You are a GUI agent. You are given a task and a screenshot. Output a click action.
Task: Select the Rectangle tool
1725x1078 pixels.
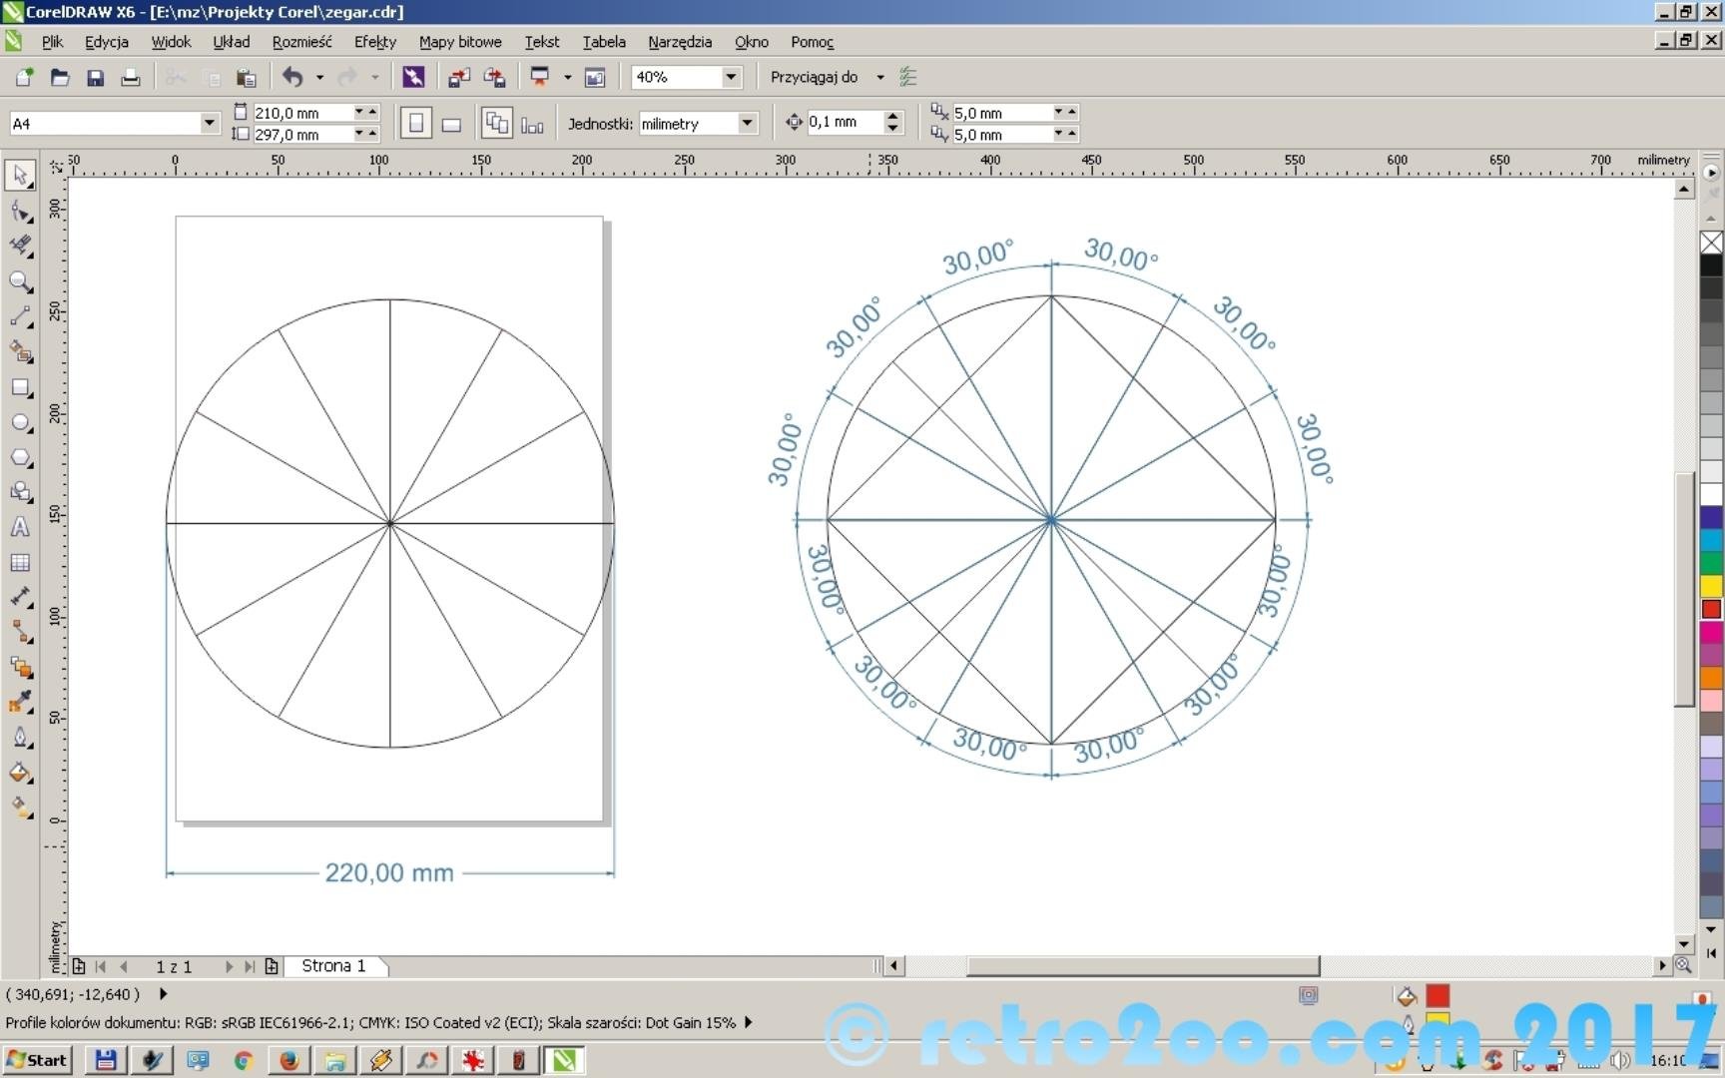[x=19, y=387]
